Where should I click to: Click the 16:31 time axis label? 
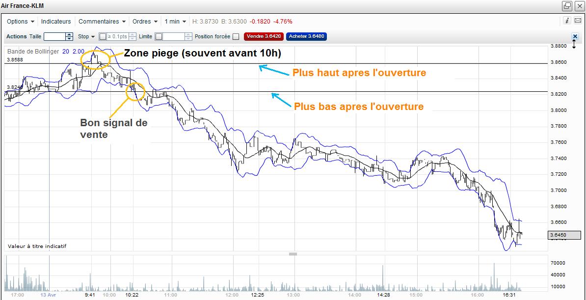510,295
